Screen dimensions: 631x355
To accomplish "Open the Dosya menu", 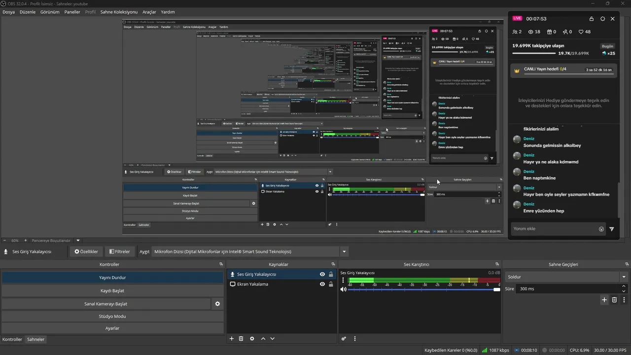I will pos(8,12).
